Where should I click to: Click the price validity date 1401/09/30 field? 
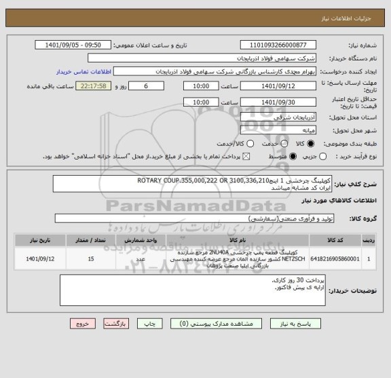click(x=278, y=102)
